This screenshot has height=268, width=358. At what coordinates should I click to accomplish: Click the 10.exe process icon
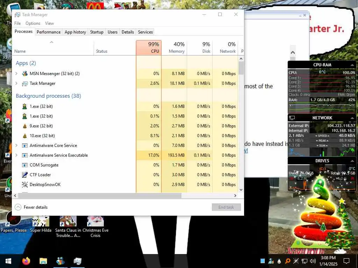25,136
